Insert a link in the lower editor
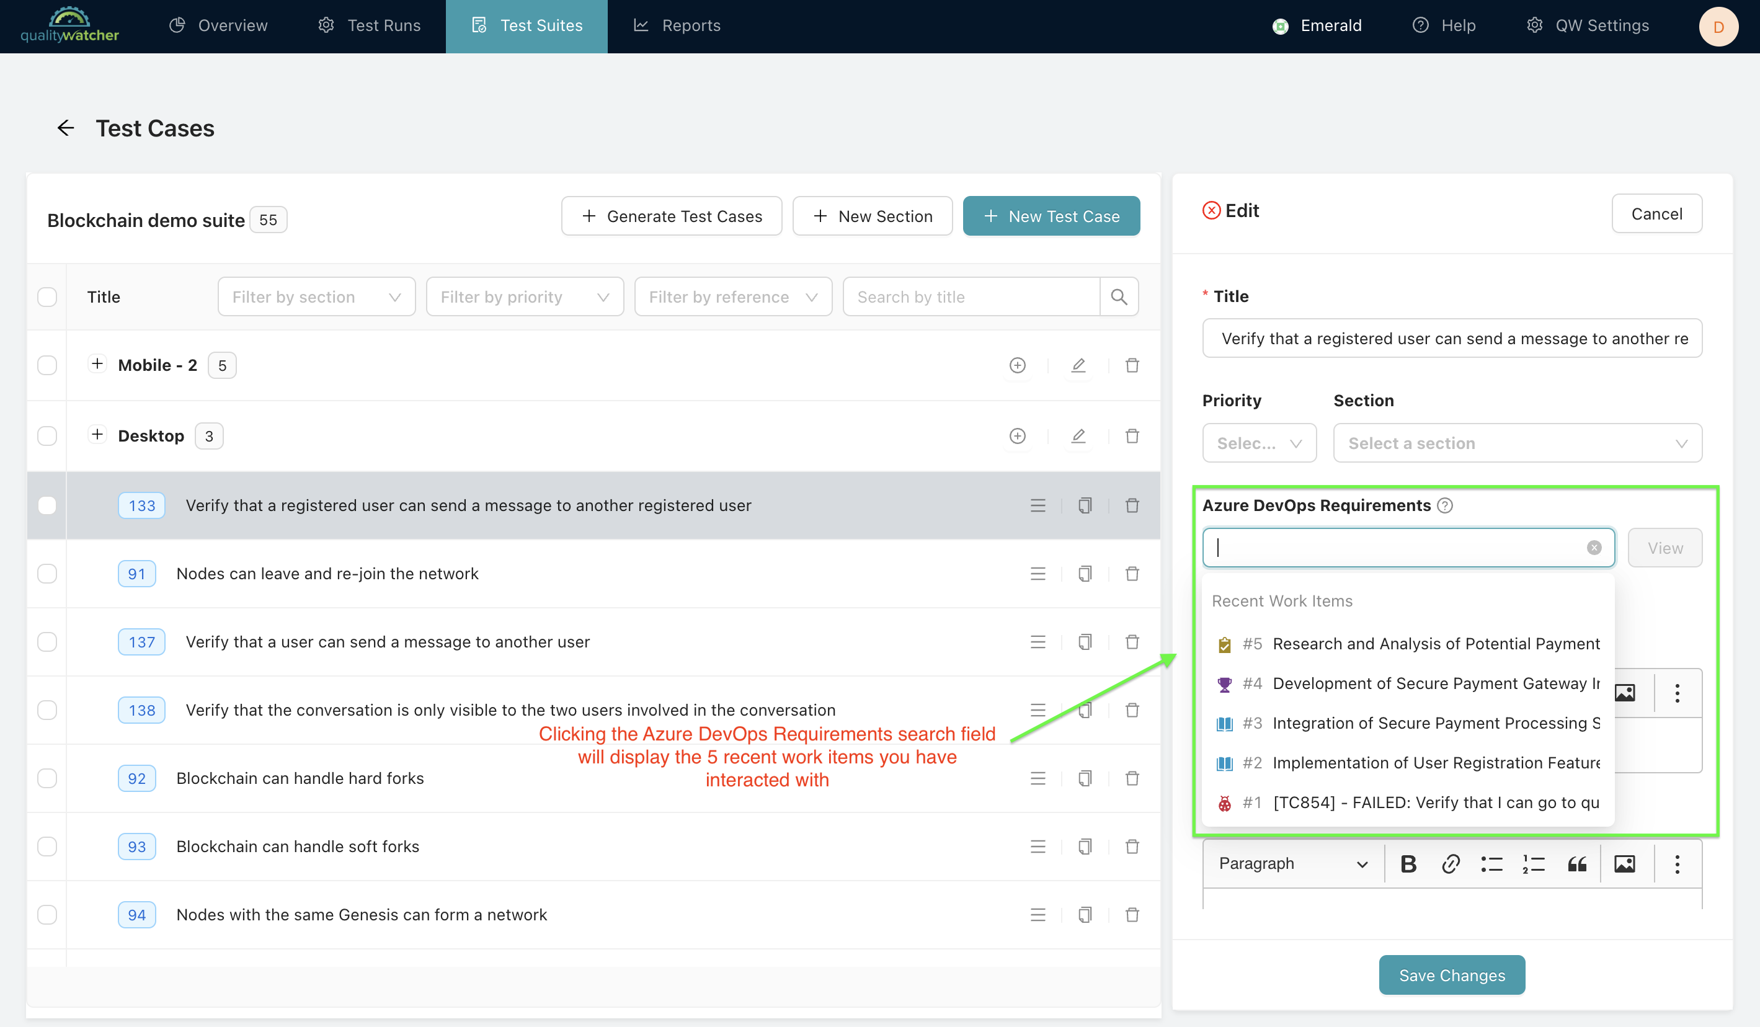Image resolution: width=1760 pixels, height=1027 pixels. click(1450, 865)
